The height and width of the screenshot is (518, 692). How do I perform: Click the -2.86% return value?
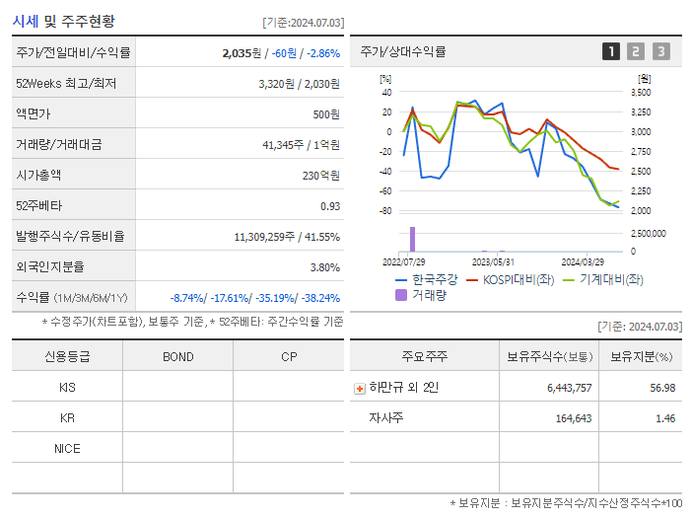tap(323, 53)
